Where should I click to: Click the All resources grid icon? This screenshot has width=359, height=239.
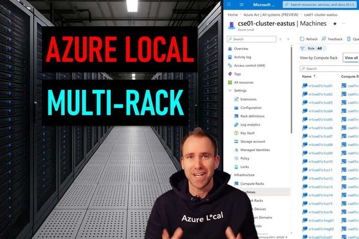230,82
